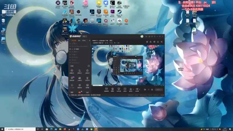The width and height of the screenshot is (233, 131).
Task: Show hidden system tray icons chevron
Action: (211, 129)
